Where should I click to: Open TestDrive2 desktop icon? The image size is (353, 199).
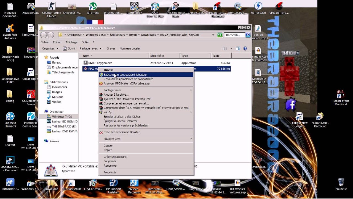(31, 30)
